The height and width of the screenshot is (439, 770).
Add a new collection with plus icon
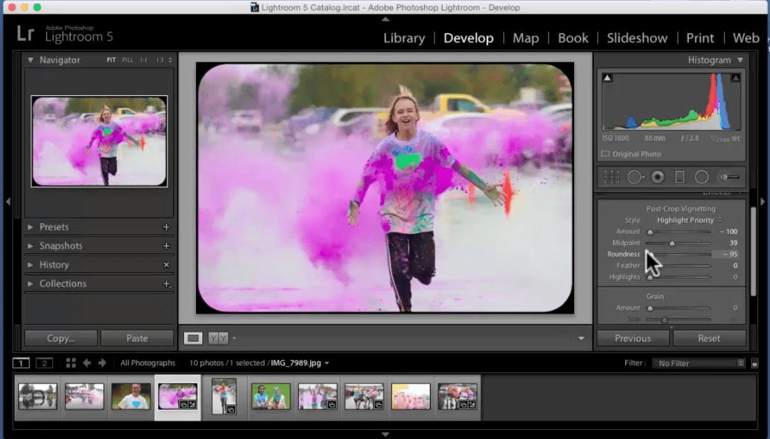tap(167, 284)
